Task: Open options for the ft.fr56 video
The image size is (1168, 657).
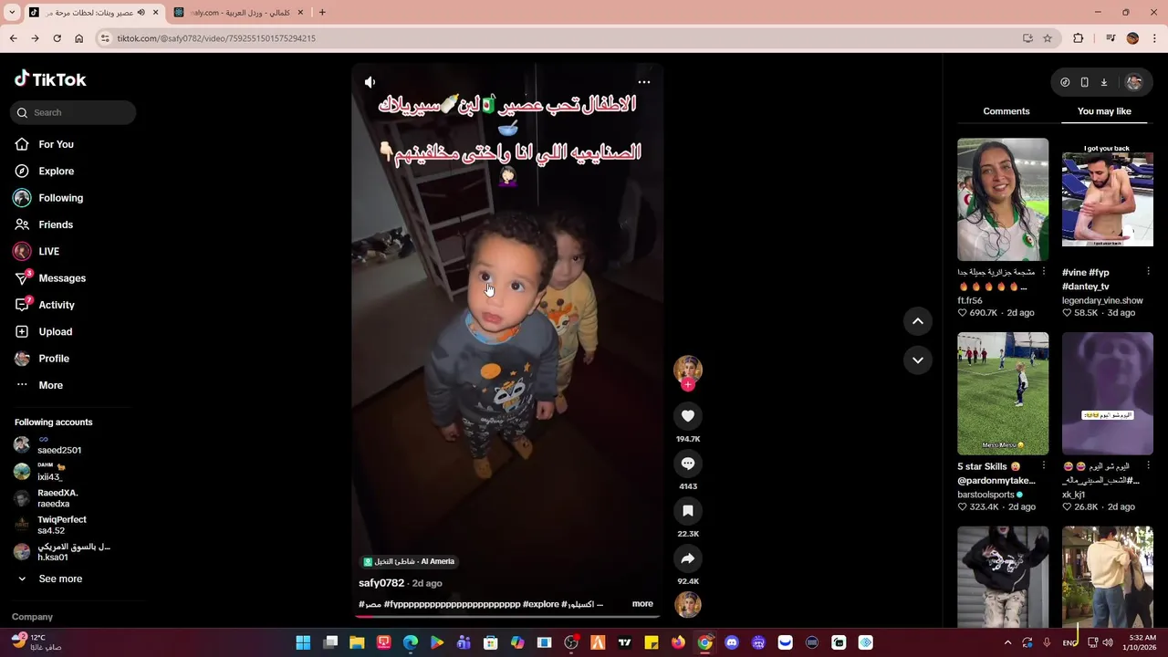Action: (x=1044, y=272)
